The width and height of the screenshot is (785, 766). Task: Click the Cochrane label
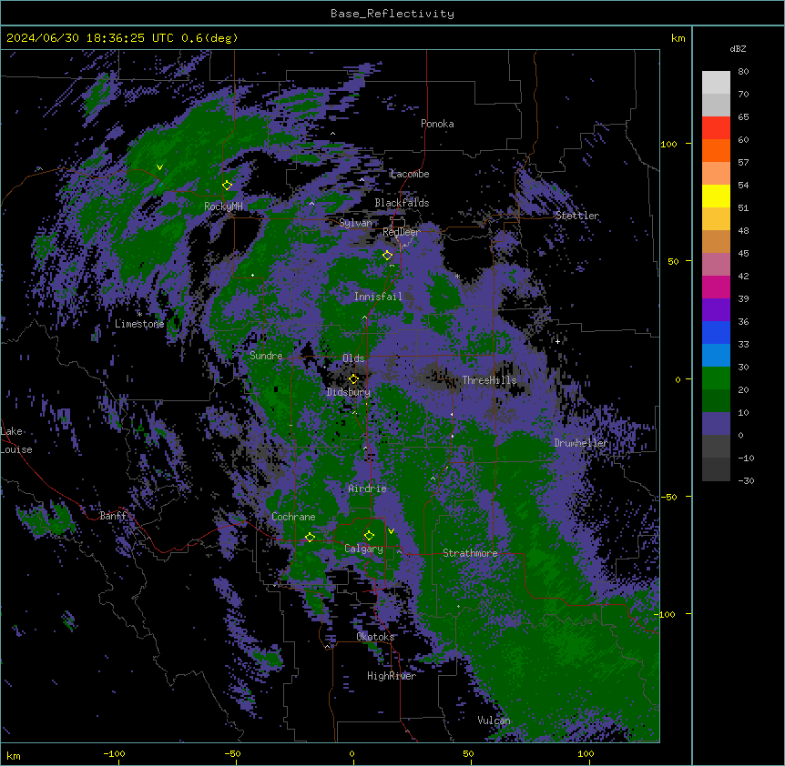(293, 517)
